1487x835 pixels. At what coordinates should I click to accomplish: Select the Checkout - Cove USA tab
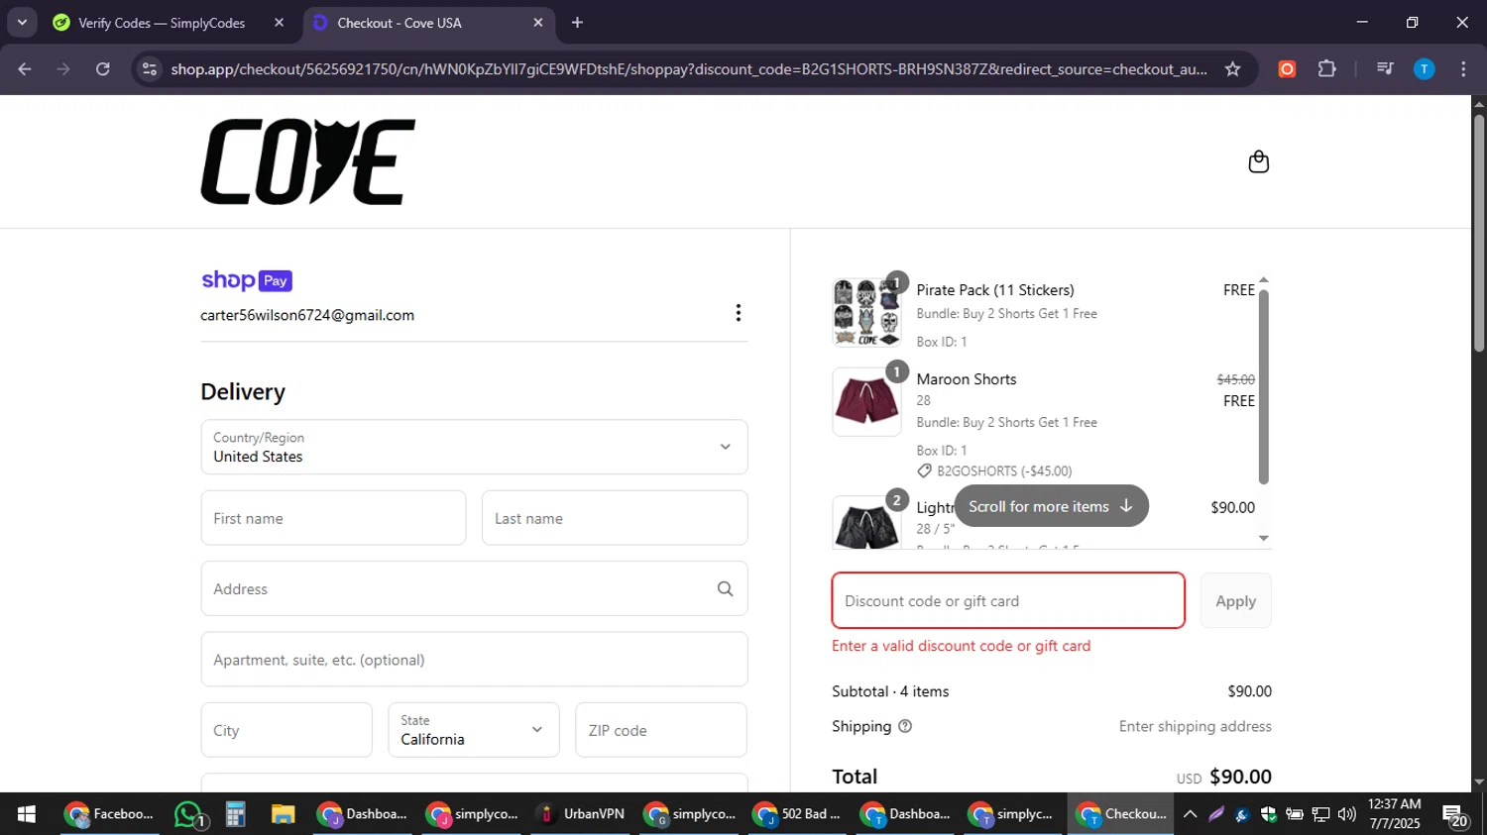pos(428,23)
